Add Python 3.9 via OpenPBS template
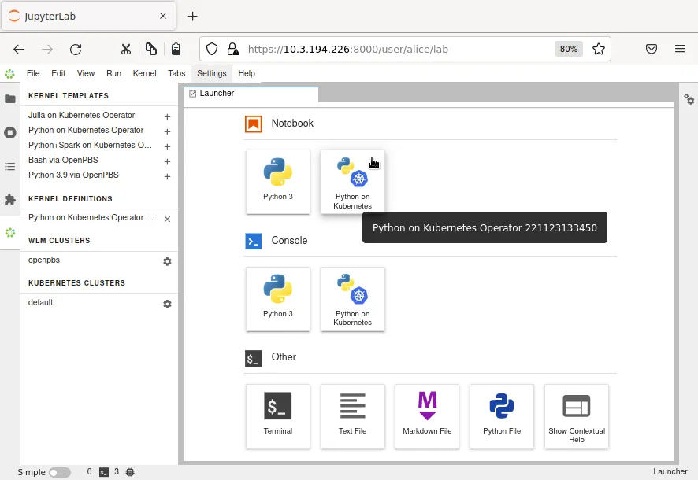 point(167,176)
